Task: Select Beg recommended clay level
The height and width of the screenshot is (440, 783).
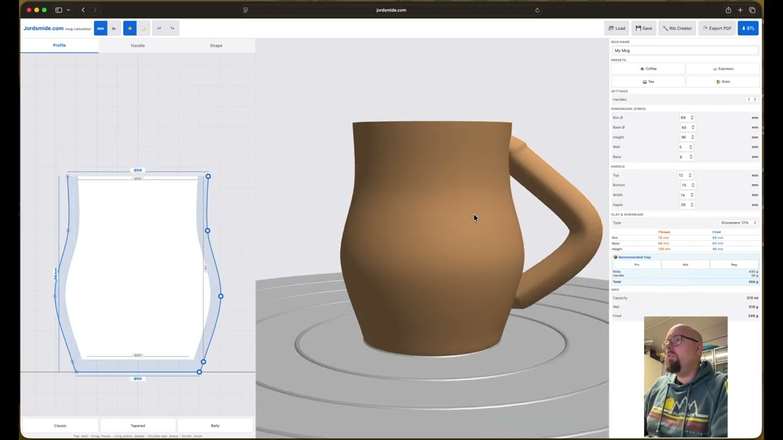Action: pos(734,265)
